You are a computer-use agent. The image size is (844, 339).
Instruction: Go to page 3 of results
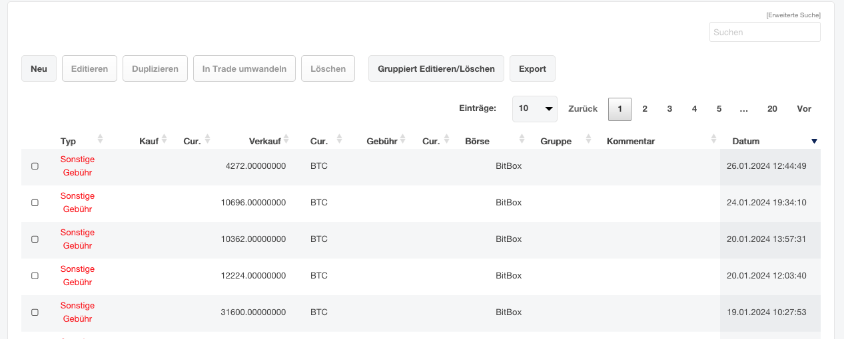669,109
